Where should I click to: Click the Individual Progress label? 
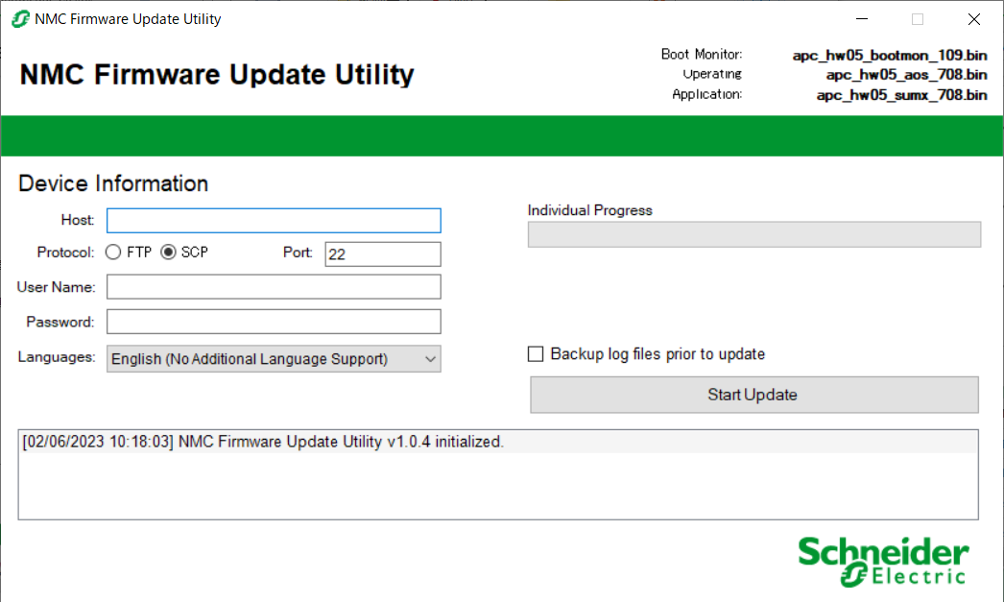pos(589,210)
